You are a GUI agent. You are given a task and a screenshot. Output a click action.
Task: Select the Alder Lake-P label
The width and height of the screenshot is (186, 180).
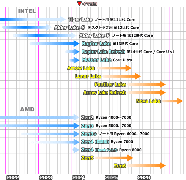point(95,35)
